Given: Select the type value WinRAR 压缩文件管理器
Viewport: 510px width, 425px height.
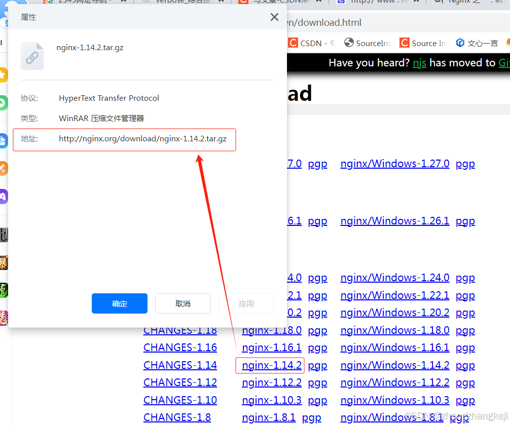Looking at the screenshot, I should (101, 118).
